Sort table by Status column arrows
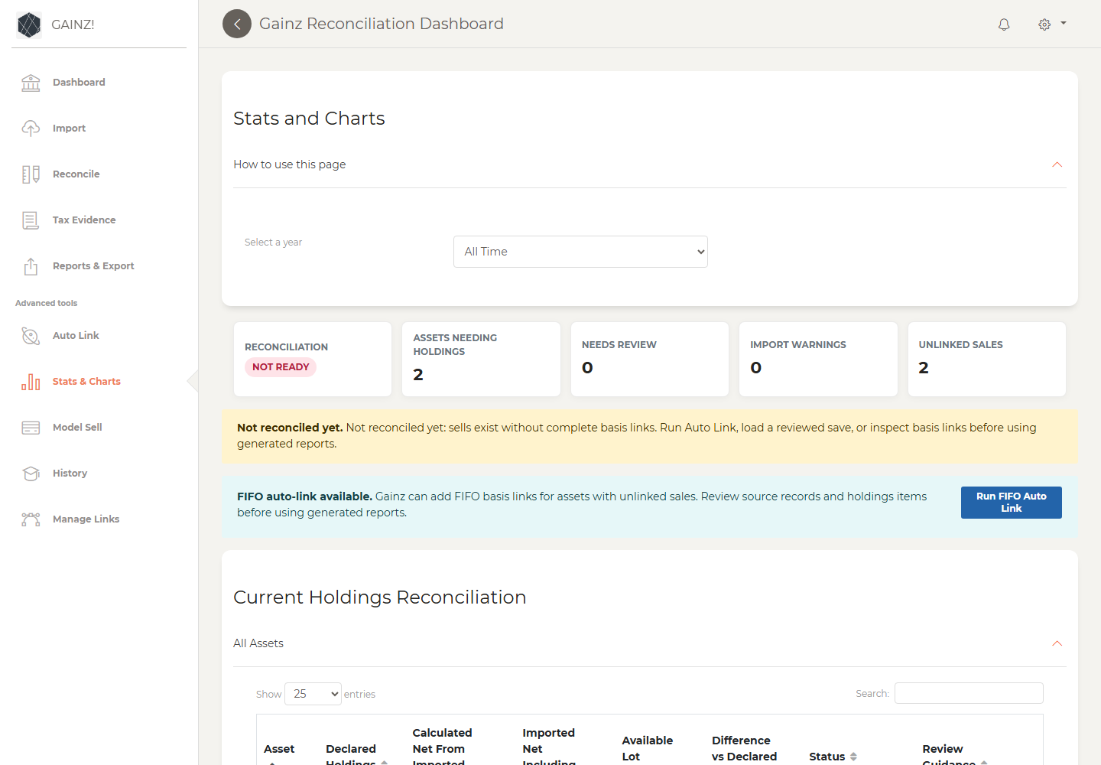Screen dimensions: 1101x765 [x=853, y=757]
